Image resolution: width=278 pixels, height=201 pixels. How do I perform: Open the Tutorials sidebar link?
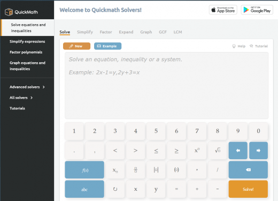[17, 108]
